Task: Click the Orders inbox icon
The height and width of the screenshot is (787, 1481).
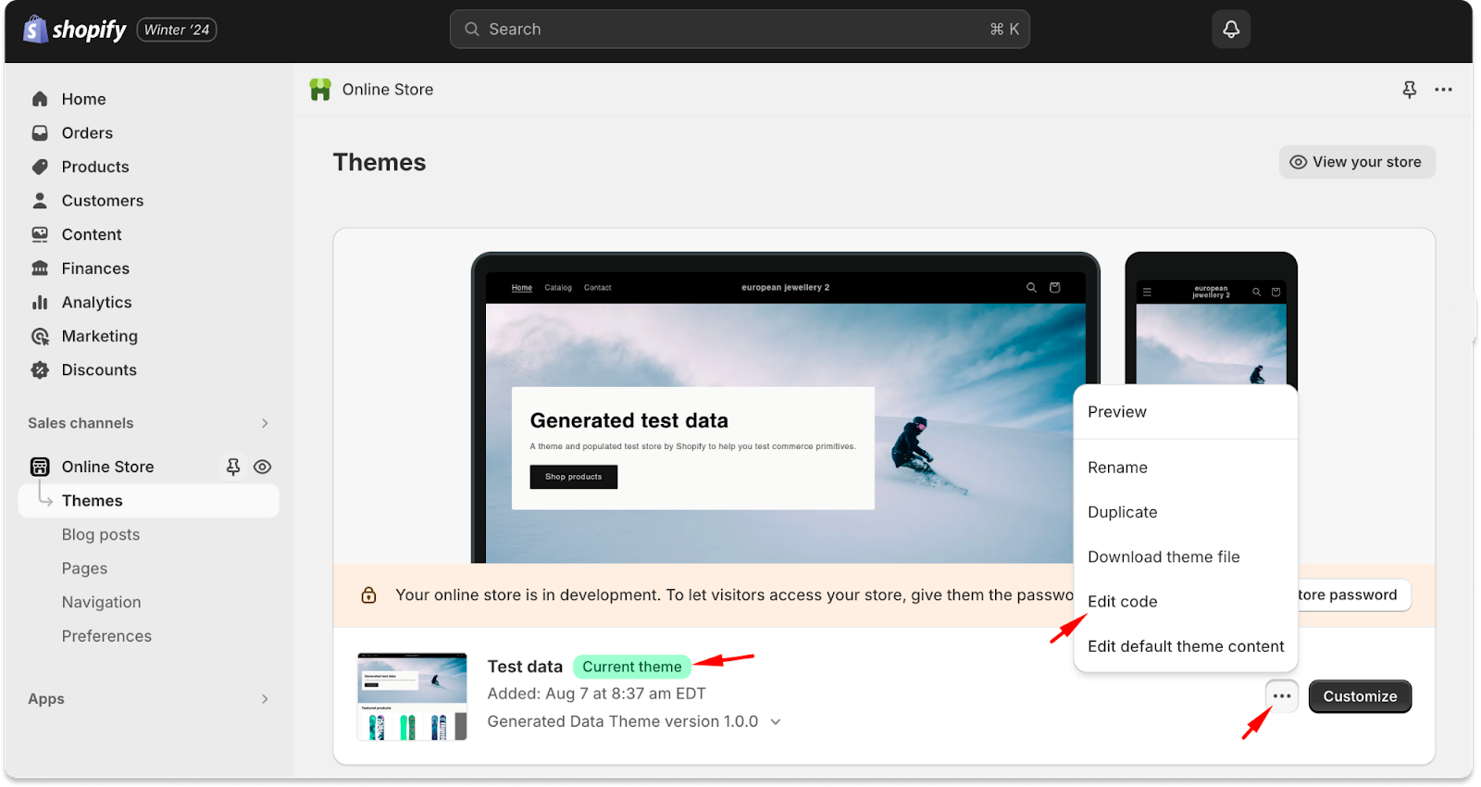Action: click(x=40, y=132)
